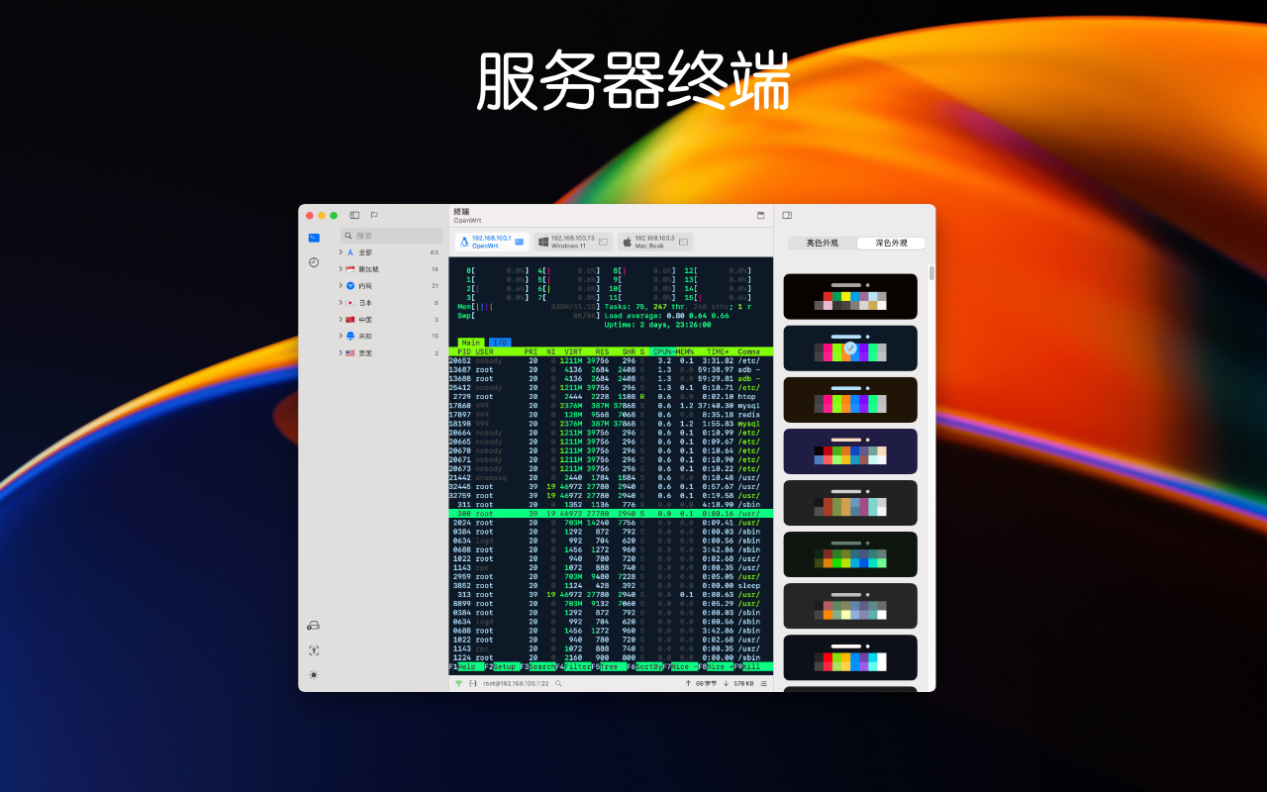The width and height of the screenshot is (1267, 792).
Task: Click the USA flag icon
Action: coord(350,352)
